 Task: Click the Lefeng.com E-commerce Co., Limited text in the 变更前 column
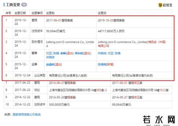tap(70, 44)
